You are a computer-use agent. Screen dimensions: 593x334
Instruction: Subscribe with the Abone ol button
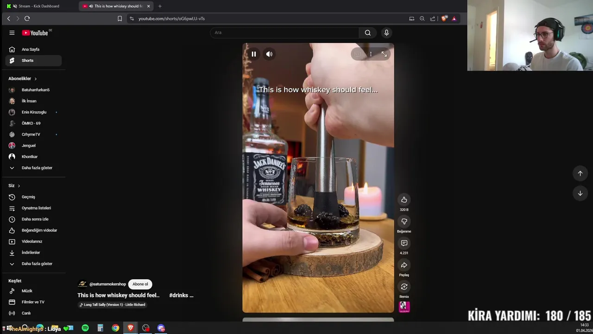tap(140, 284)
